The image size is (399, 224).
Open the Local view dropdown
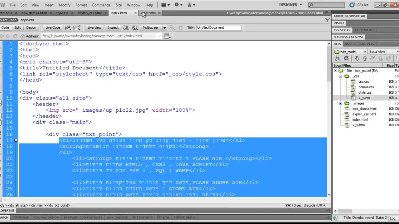tap(384, 52)
